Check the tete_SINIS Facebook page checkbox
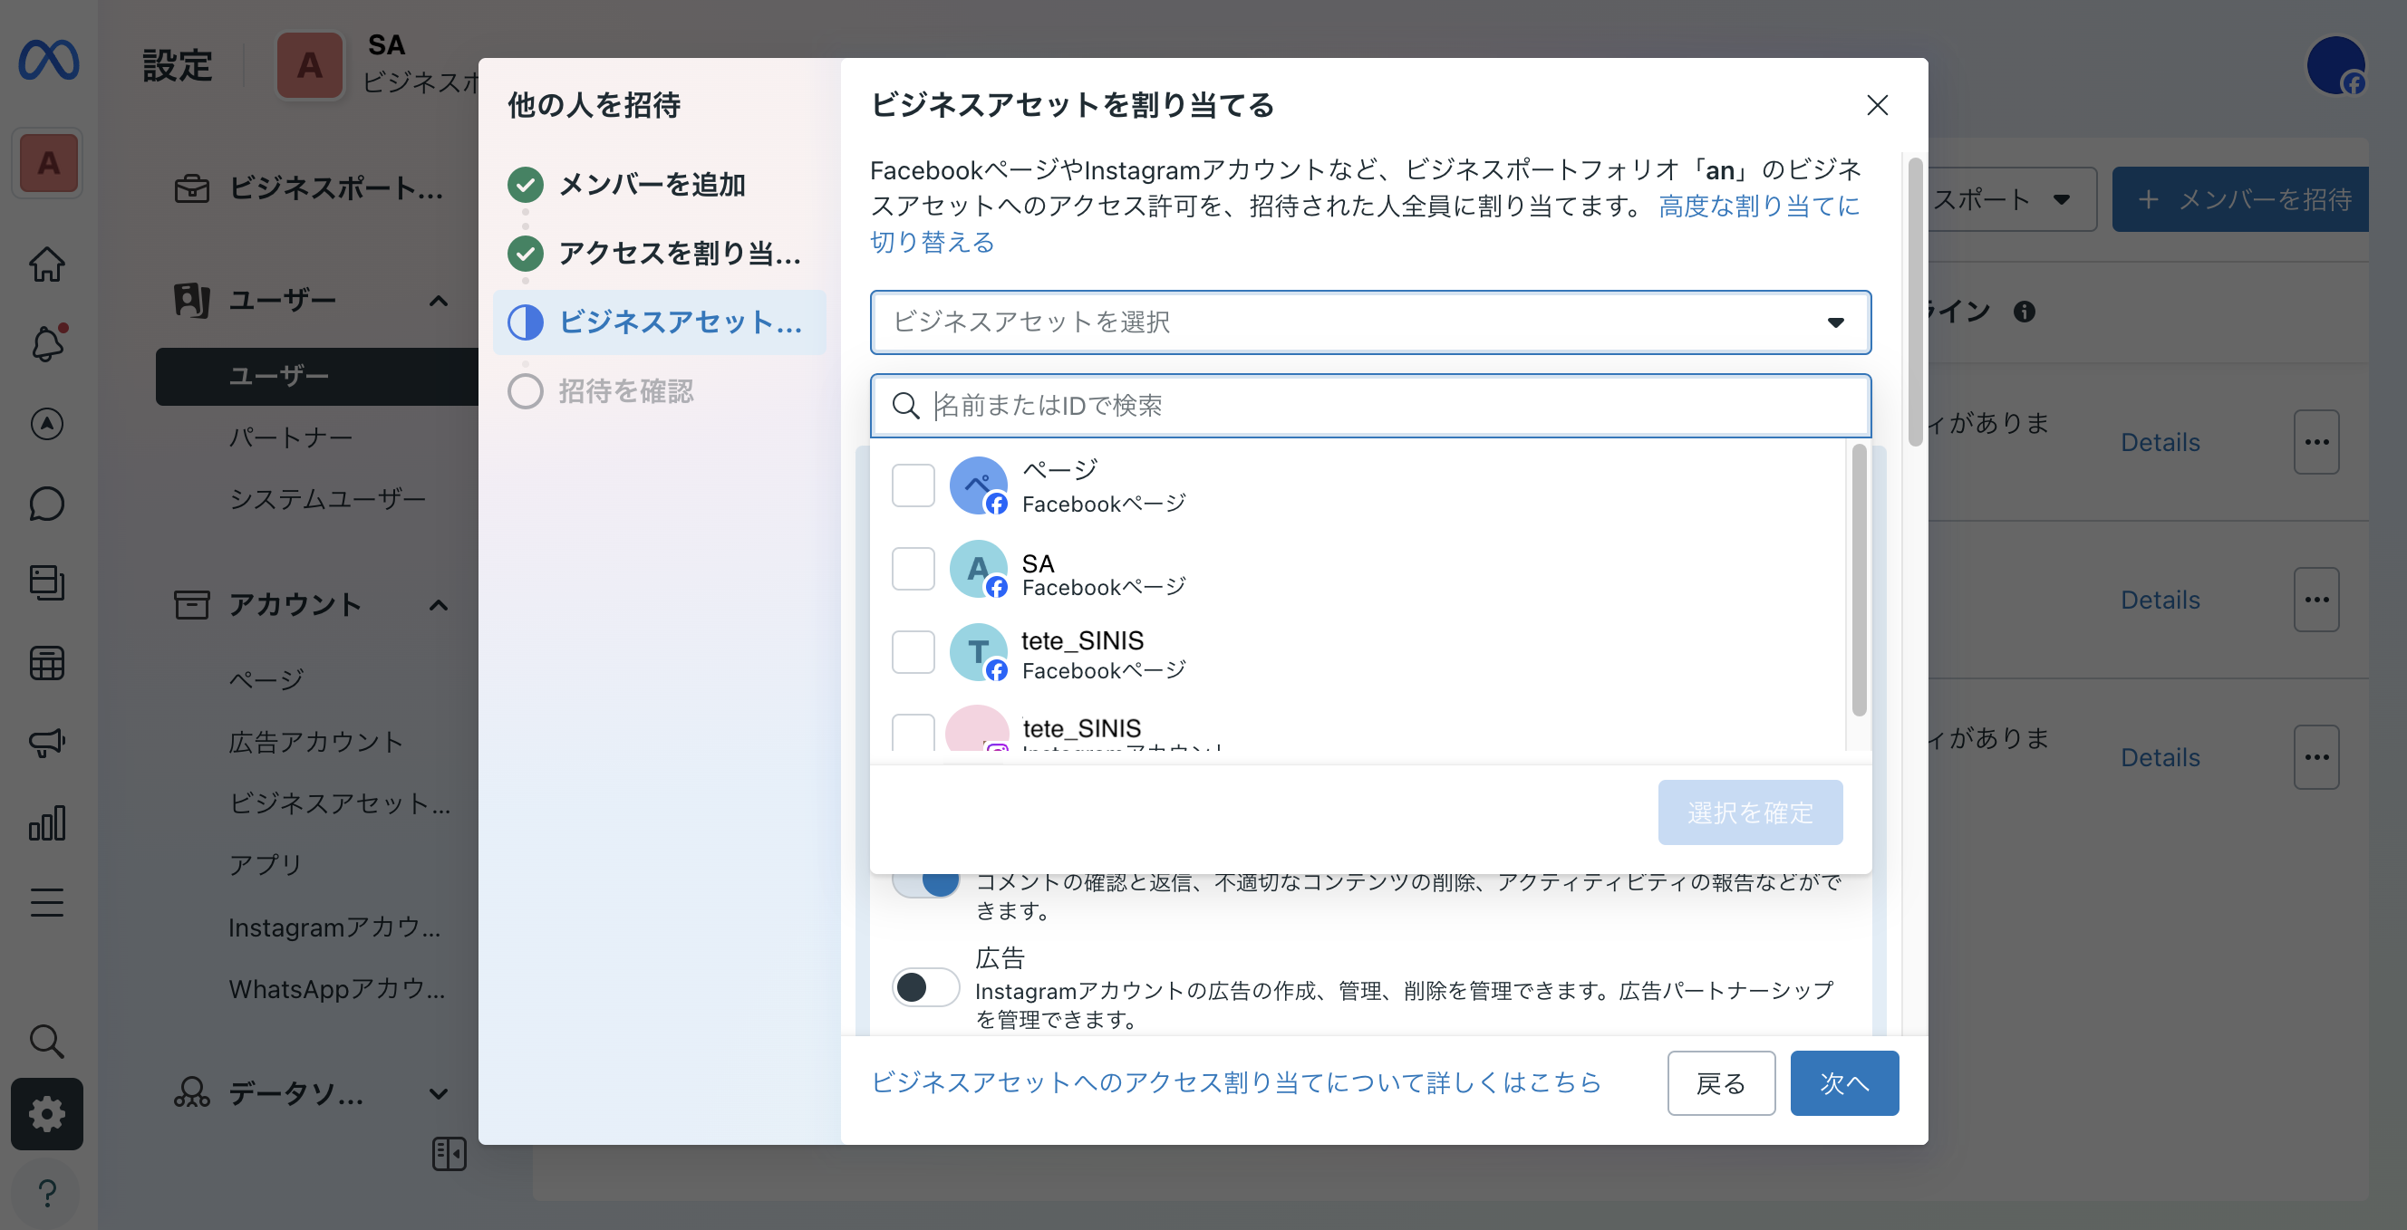This screenshot has height=1230, width=2407. [x=913, y=652]
